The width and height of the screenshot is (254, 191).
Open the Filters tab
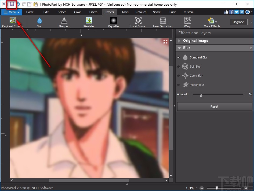[93, 12]
